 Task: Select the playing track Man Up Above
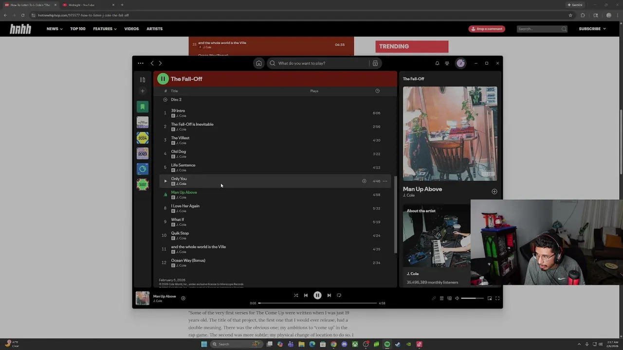(x=275, y=194)
